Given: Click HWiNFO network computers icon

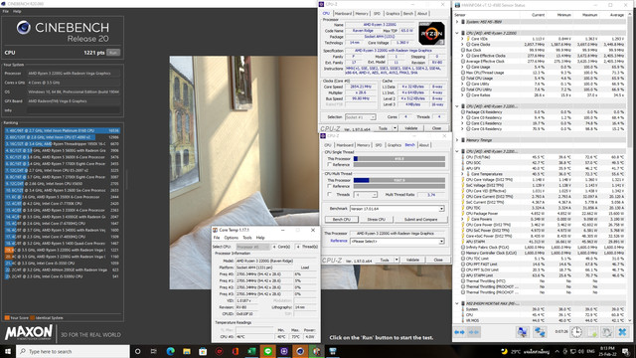Looking at the screenshot, I should tap(540, 332).
